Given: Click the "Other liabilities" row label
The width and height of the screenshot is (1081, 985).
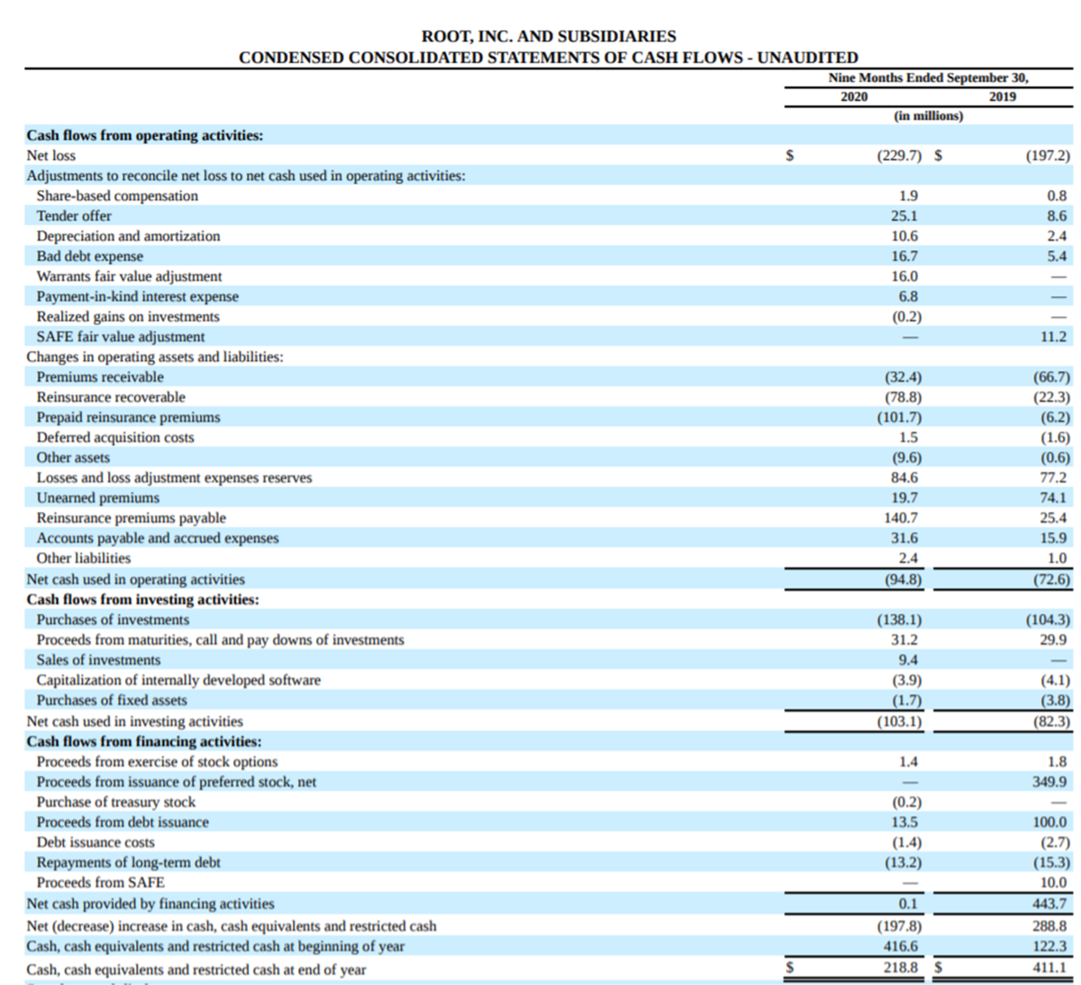Looking at the screenshot, I should (x=84, y=558).
